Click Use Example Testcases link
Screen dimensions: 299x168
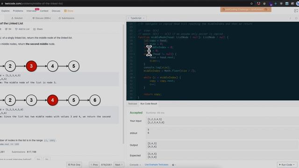[157, 165]
